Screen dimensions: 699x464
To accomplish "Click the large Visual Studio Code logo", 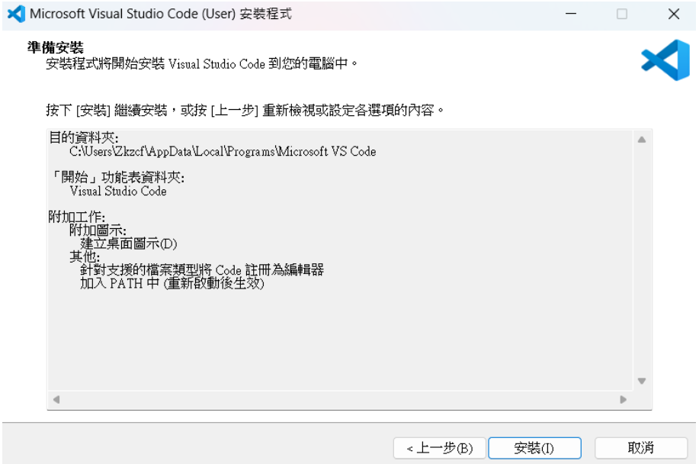I will coord(665,60).
